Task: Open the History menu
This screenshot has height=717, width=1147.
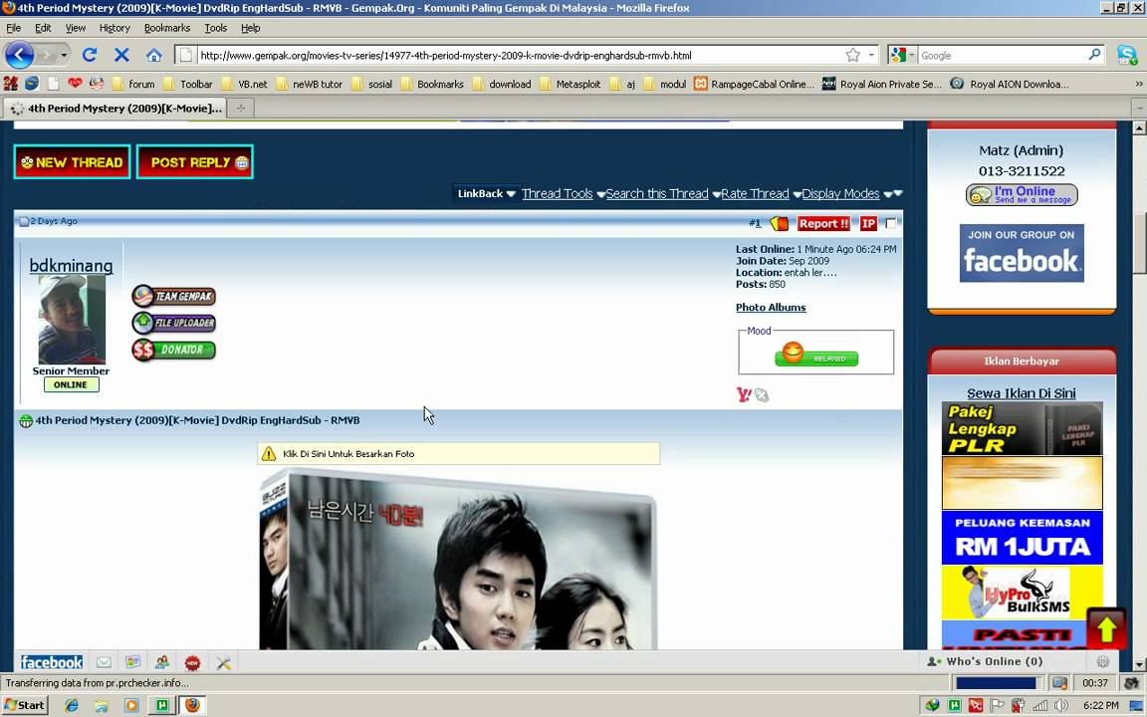Action: click(x=115, y=28)
